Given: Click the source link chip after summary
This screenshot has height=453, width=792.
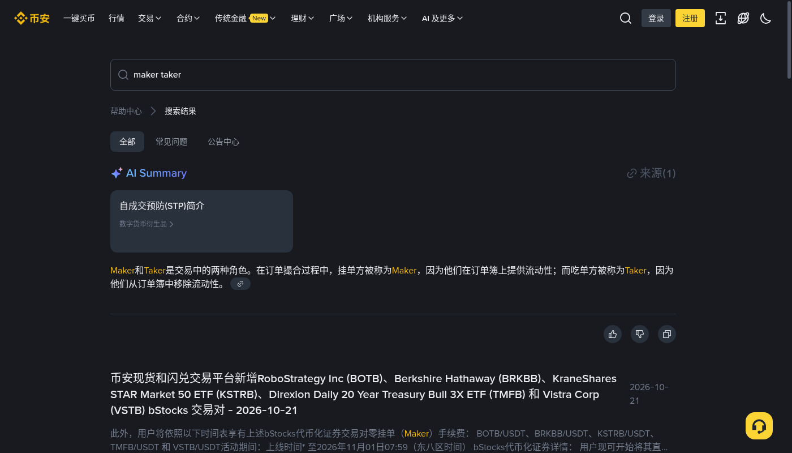Looking at the screenshot, I should 240,284.
